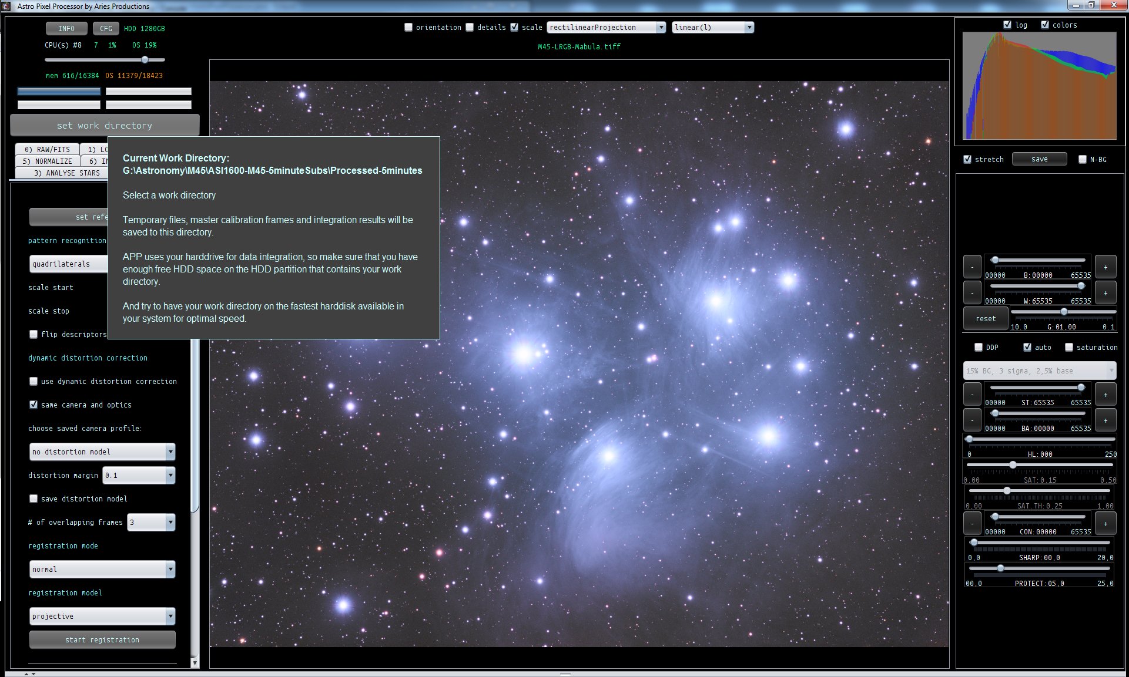The image size is (1129, 677).
Task: Toggle the saturation checkbox
Action: pos(1069,347)
